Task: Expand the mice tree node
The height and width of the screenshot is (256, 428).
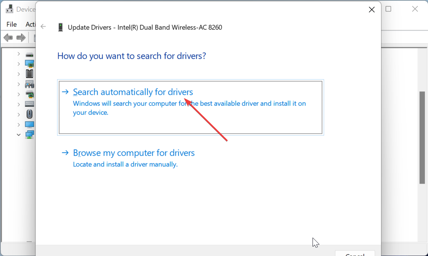Action: (18, 114)
